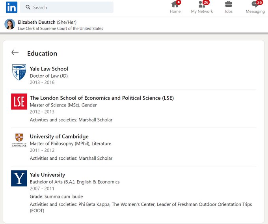The image size is (268, 224).
Task: Open Jobs briefcase icon
Action: [x=229, y=4]
